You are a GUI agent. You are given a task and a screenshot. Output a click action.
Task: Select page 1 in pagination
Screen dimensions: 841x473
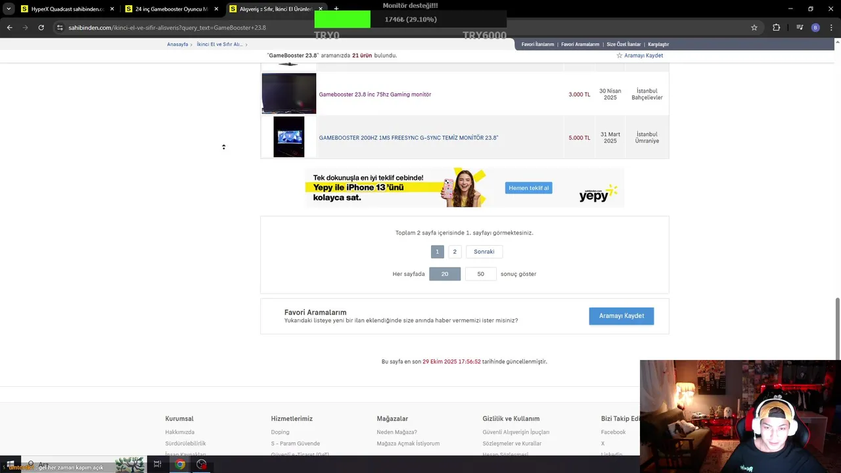point(437,252)
